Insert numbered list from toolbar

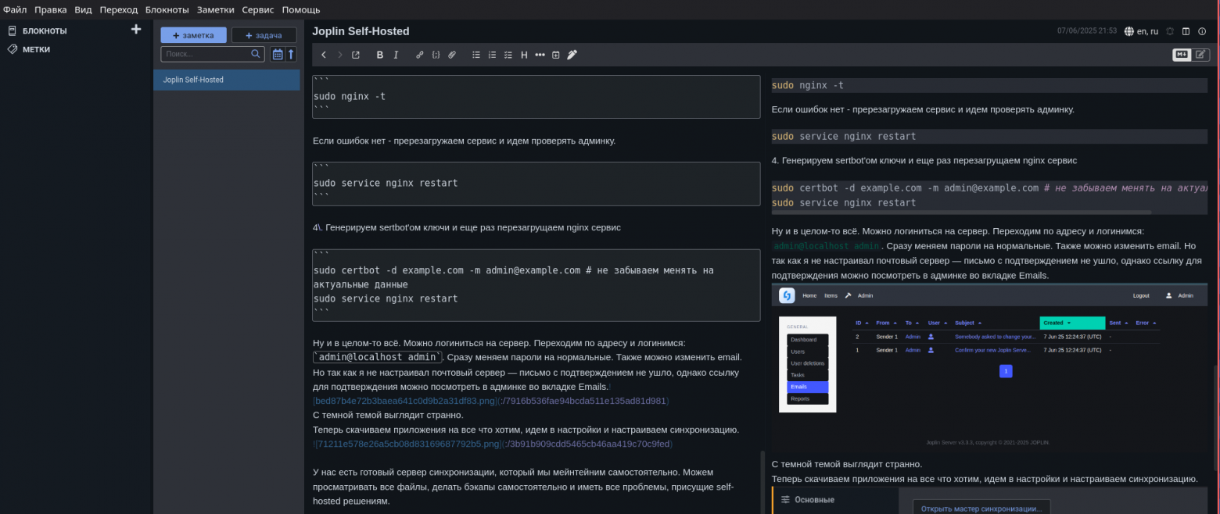click(492, 55)
